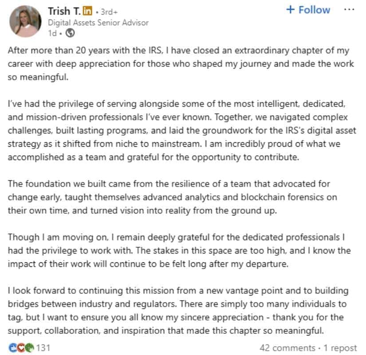Click paragraph starting 'Though I am moving on'
Image resolution: width=366 pixels, height=355 pixels.
coord(179,250)
